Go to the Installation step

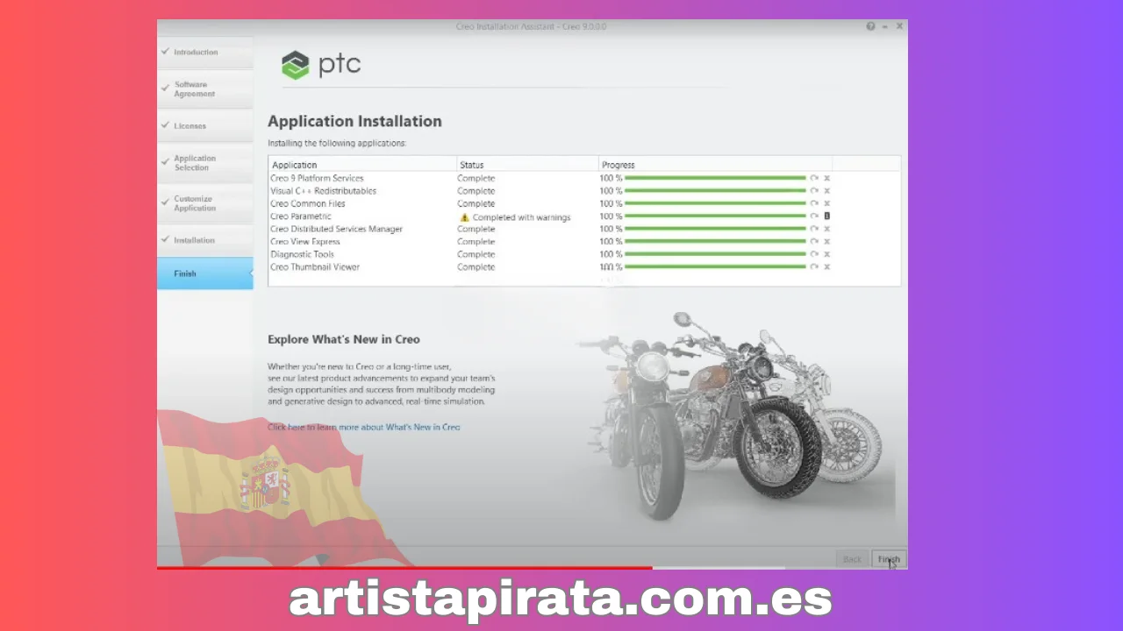click(x=205, y=240)
